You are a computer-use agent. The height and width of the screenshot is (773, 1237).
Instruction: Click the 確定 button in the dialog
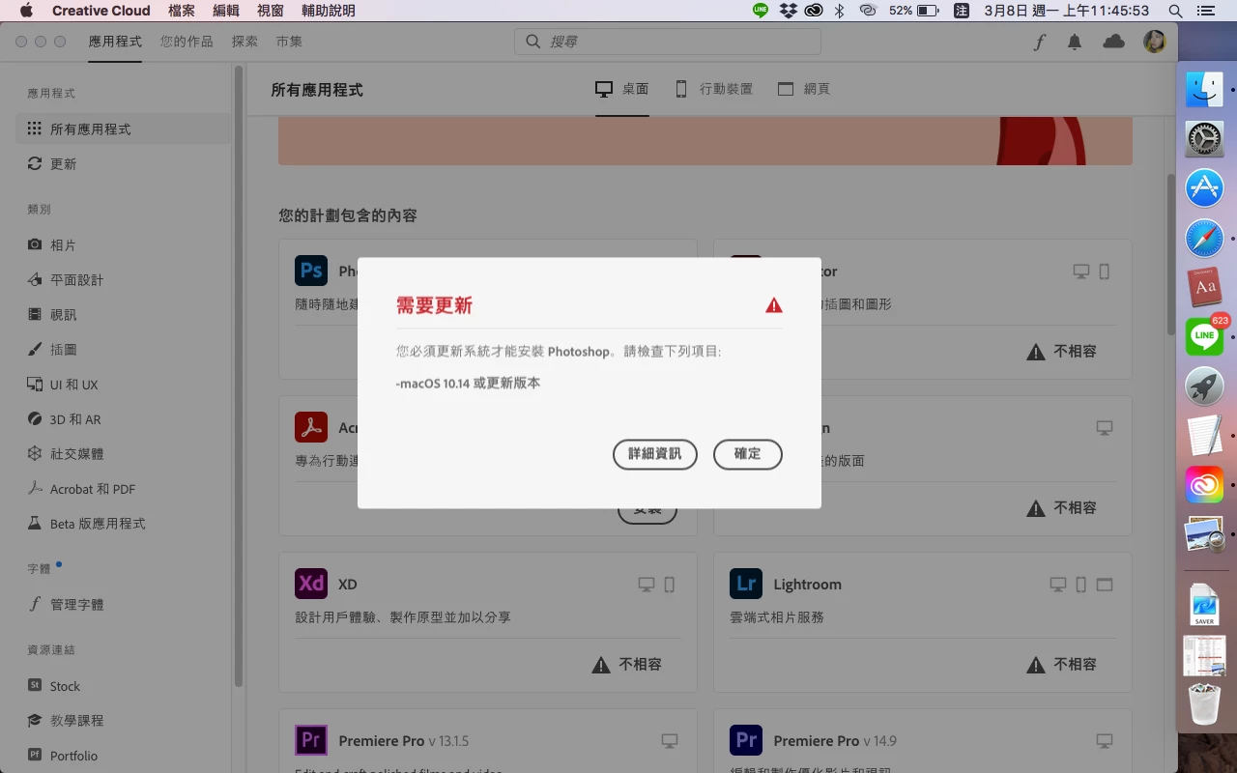click(x=747, y=454)
